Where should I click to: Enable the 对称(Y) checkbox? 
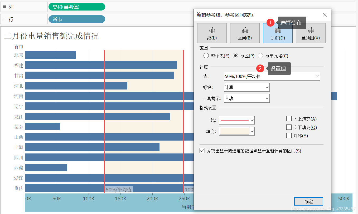click(289, 136)
